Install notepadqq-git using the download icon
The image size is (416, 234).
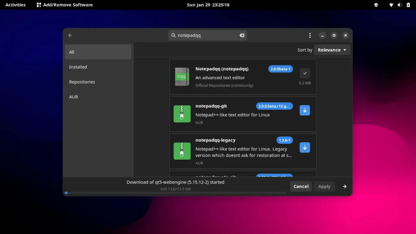pyautogui.click(x=305, y=110)
